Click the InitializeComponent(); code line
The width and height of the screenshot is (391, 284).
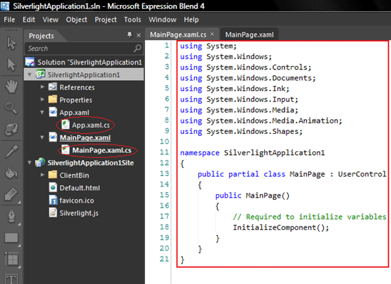tap(281, 228)
